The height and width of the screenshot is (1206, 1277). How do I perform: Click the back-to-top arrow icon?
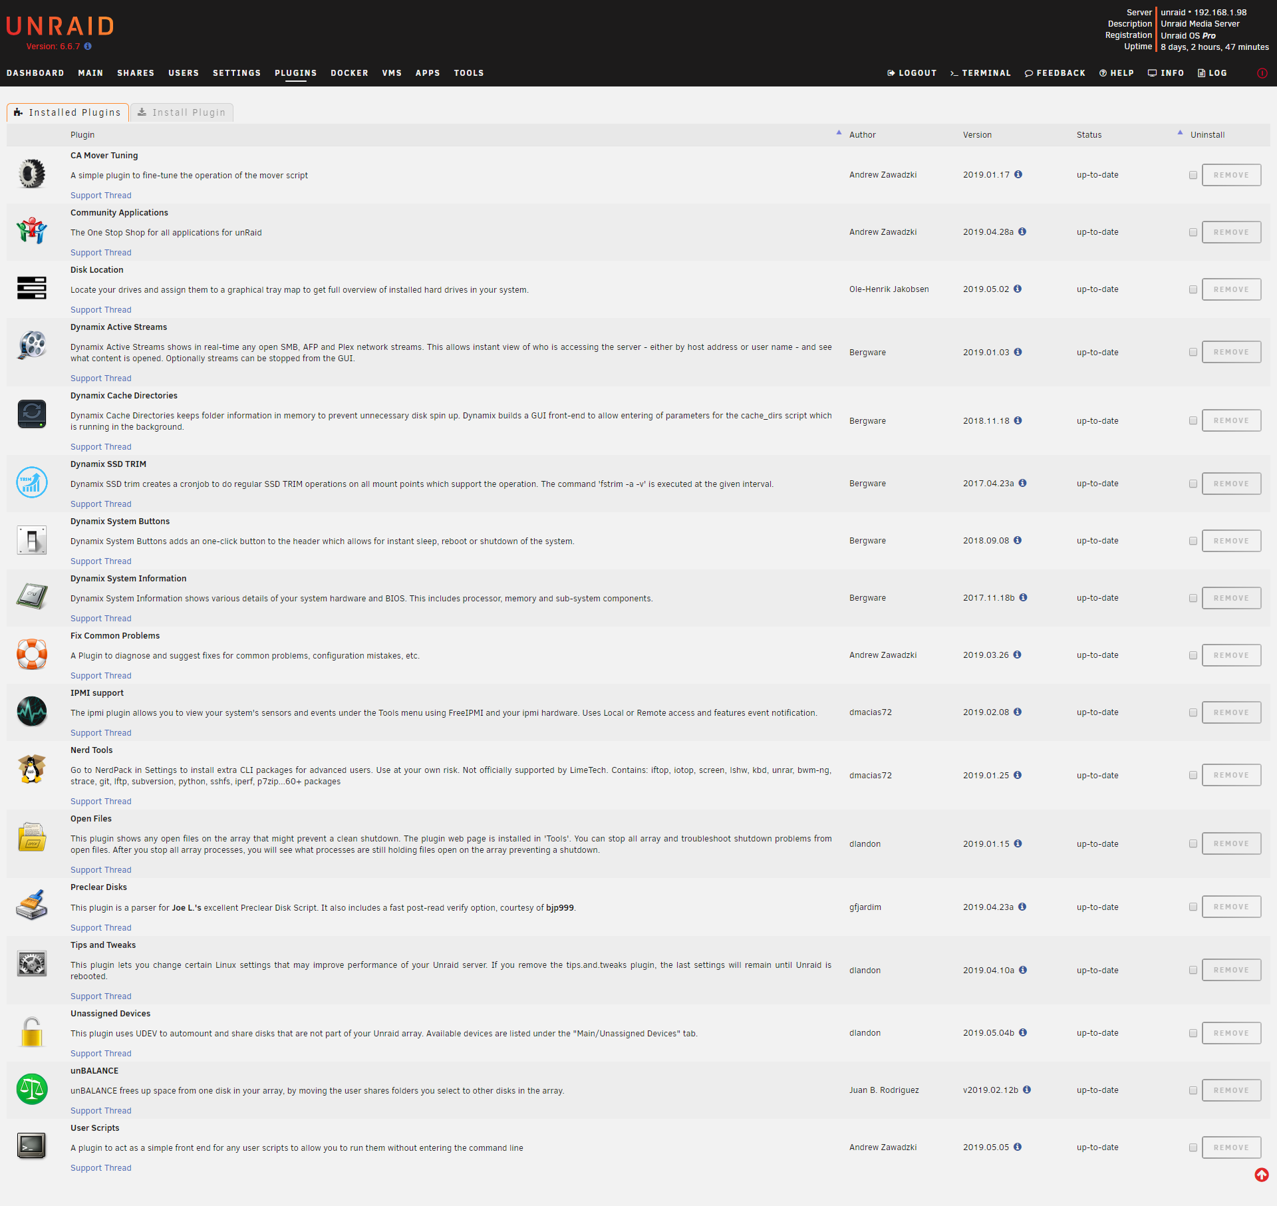coord(1262,1175)
